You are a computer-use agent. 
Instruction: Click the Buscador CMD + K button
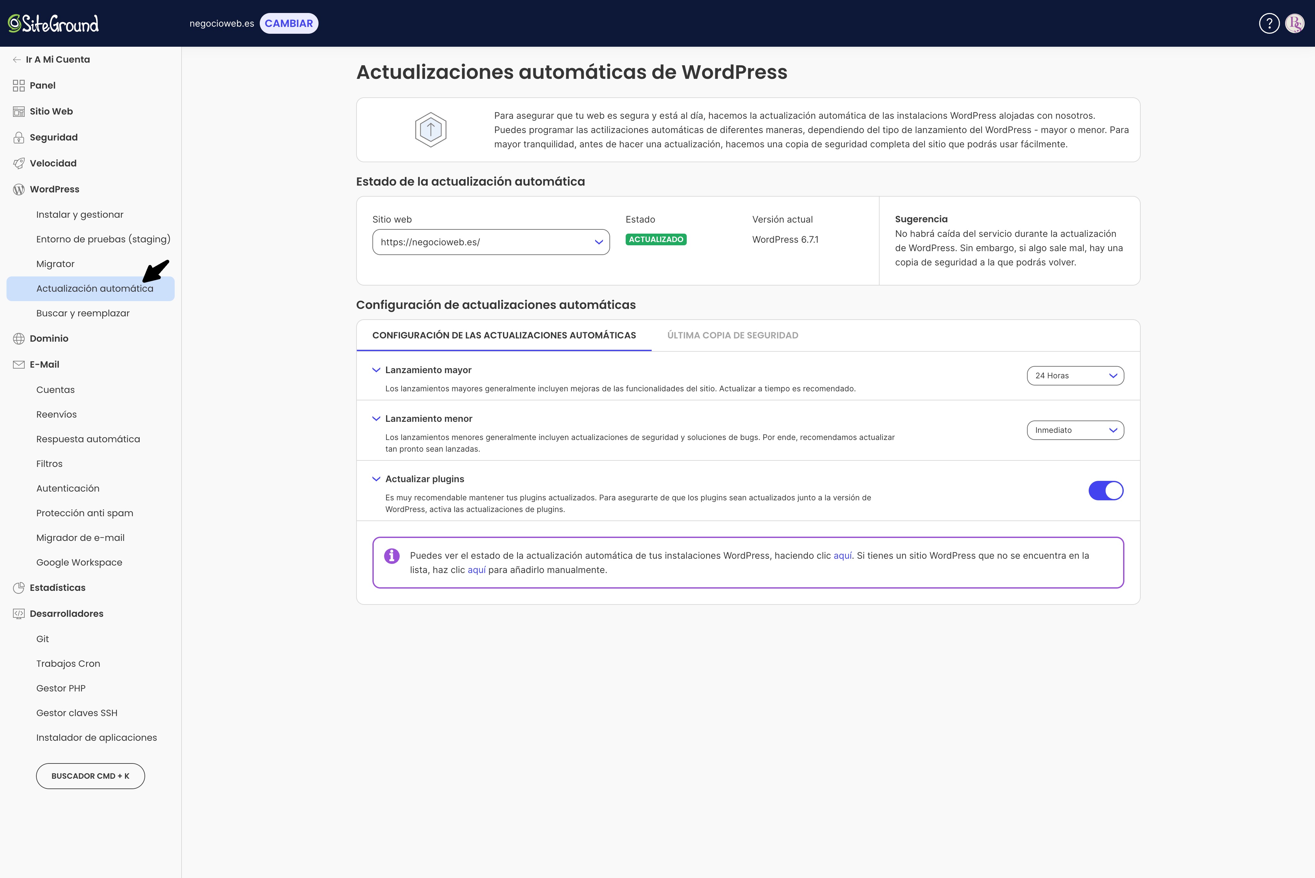click(x=90, y=776)
